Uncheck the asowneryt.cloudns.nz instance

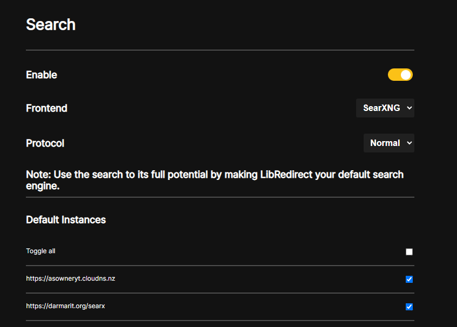pos(409,279)
